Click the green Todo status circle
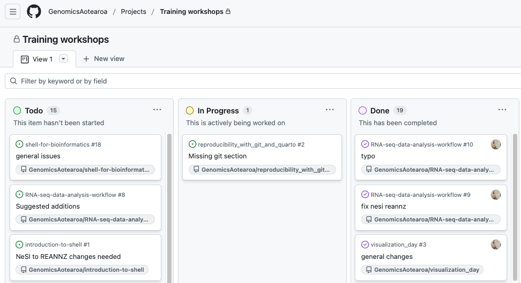 click(17, 111)
